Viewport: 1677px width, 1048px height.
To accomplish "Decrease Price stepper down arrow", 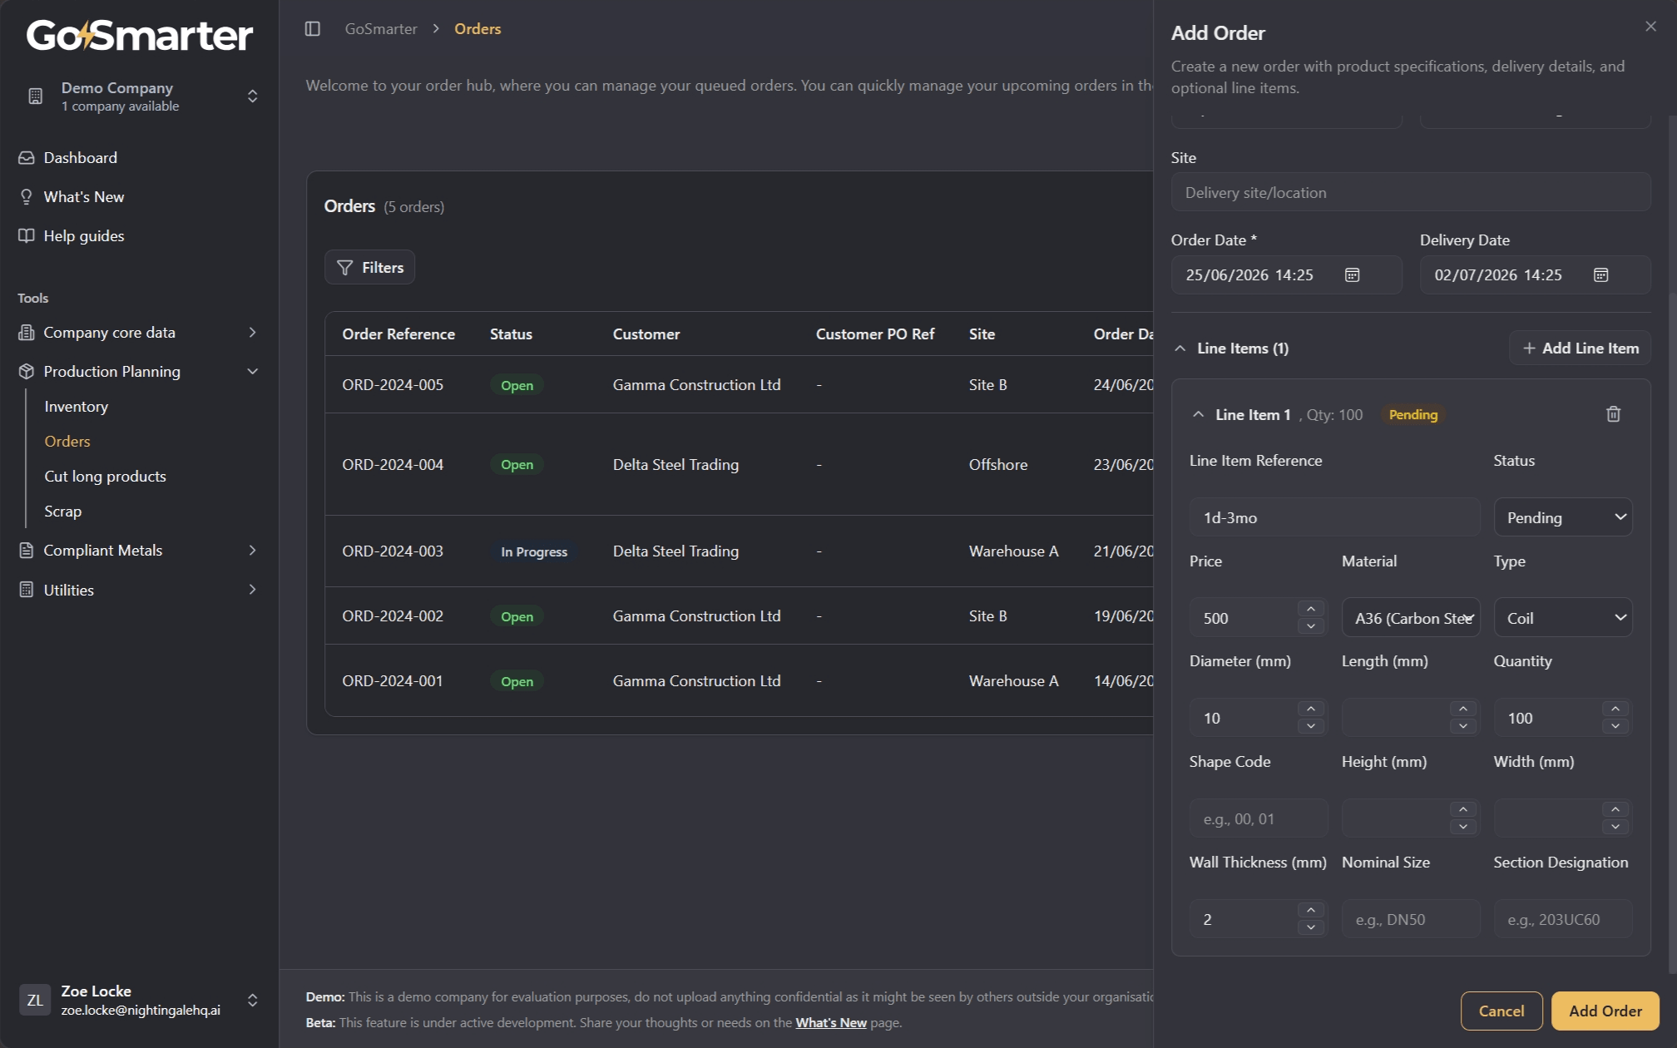I will click(x=1311, y=627).
